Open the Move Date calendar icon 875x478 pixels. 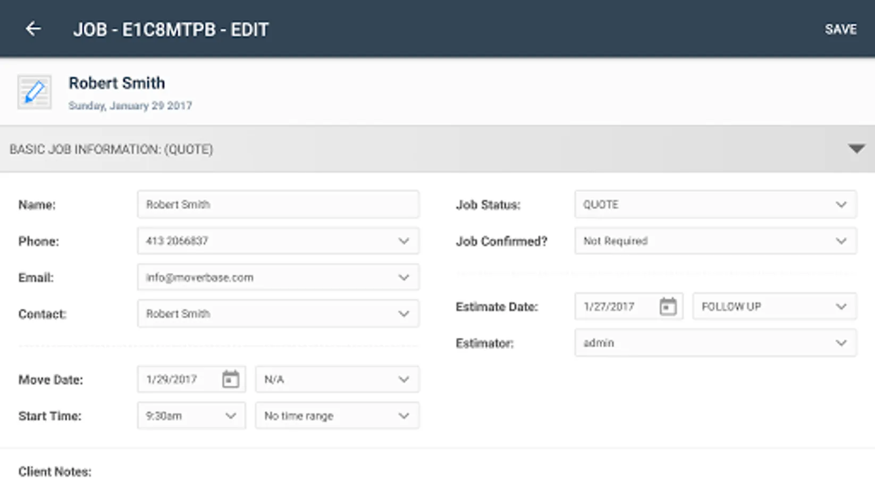230,379
